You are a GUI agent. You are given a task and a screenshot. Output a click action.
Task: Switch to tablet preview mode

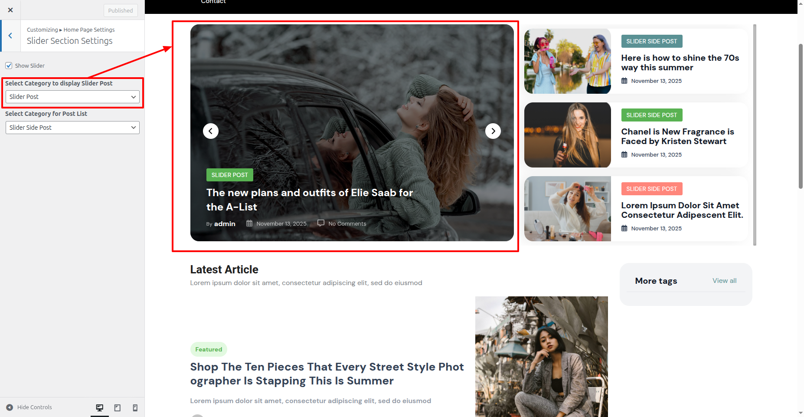click(118, 407)
